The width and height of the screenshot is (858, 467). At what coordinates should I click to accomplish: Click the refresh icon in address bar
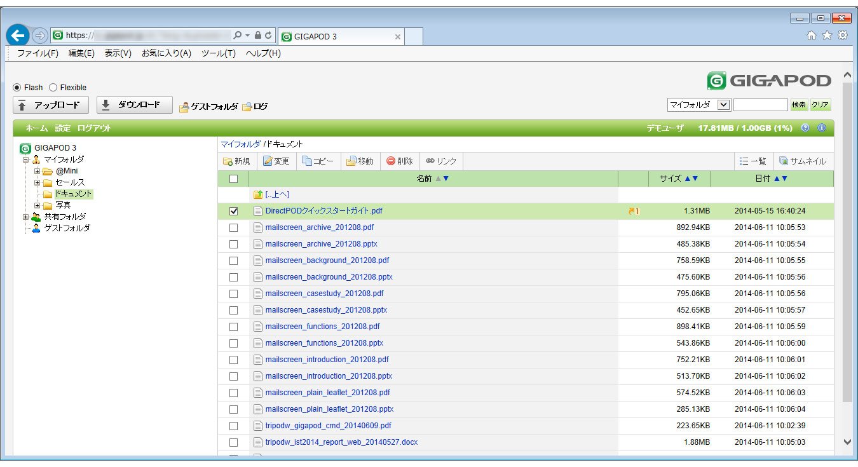269,36
